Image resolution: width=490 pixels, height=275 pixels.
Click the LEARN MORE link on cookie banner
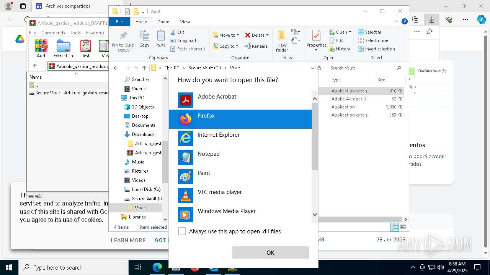tap(128, 240)
